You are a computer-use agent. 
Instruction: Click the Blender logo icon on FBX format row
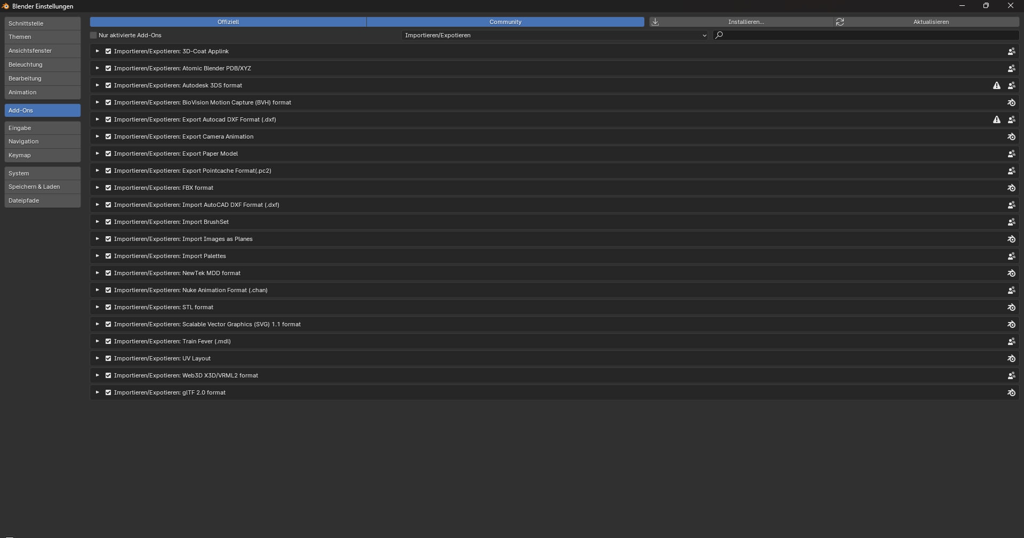point(1011,188)
